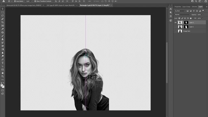The width and height of the screenshot is (208, 117).
Task: Lock transparent pixels
Action: pos(179,18)
